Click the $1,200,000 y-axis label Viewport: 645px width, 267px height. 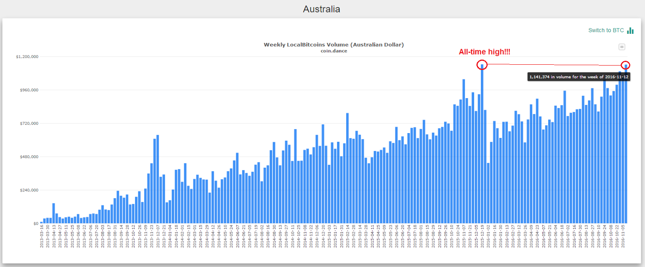click(27, 57)
